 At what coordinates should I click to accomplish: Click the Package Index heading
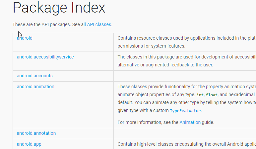point(59,8)
